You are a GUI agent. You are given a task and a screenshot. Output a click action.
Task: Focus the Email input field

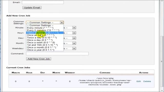coord(43,2)
